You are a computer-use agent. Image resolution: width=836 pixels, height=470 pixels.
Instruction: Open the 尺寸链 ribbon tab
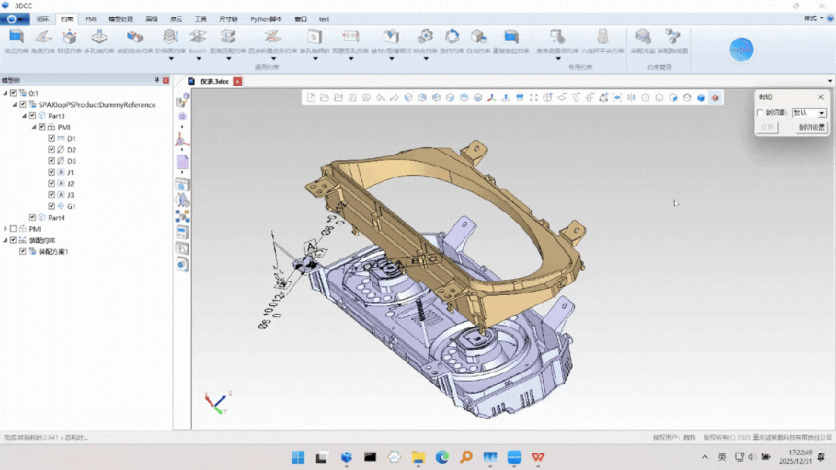[x=229, y=19]
